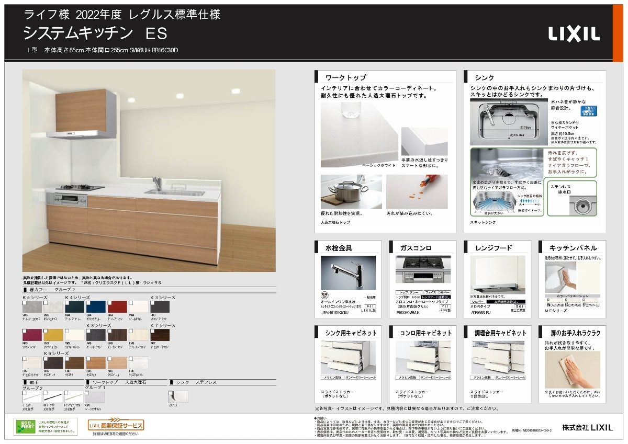Click the 扉のお手入れラクラク heading
Viewport: 628px width, 444px height.
point(575,333)
